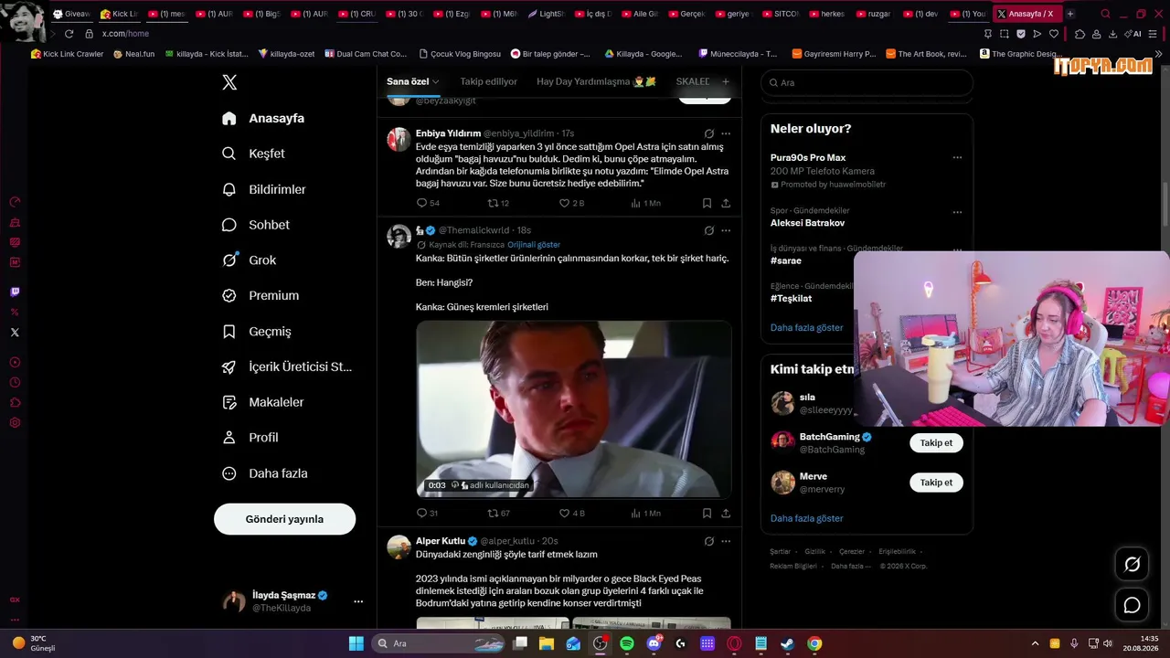Open more options on Alper Kutlu's post
Viewport: 1170px width, 658px height.
726,541
